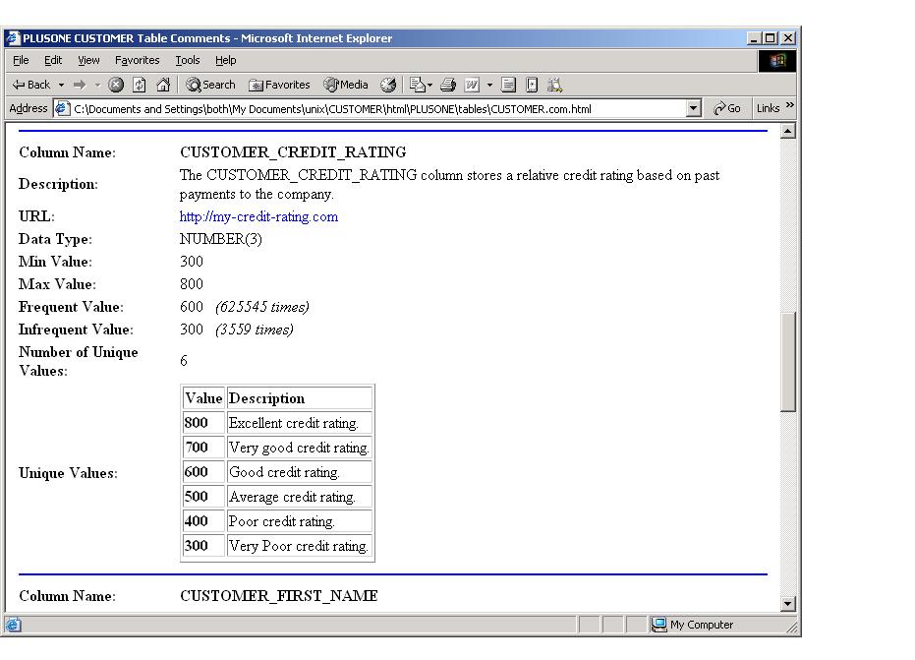The width and height of the screenshot is (915, 660).
Task: Click the toolbar icon right of Discuss
Action: pyautogui.click(x=532, y=85)
